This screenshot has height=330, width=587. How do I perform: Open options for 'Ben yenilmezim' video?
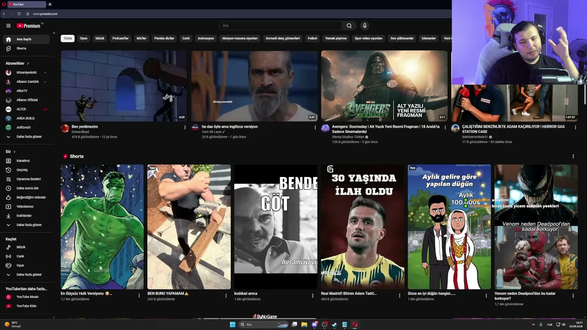tap(185, 127)
